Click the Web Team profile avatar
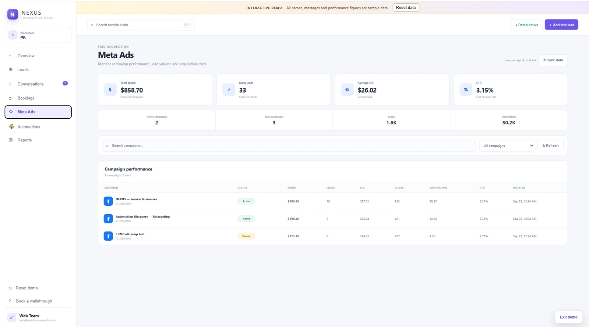The image size is (589, 327). click(x=12, y=317)
